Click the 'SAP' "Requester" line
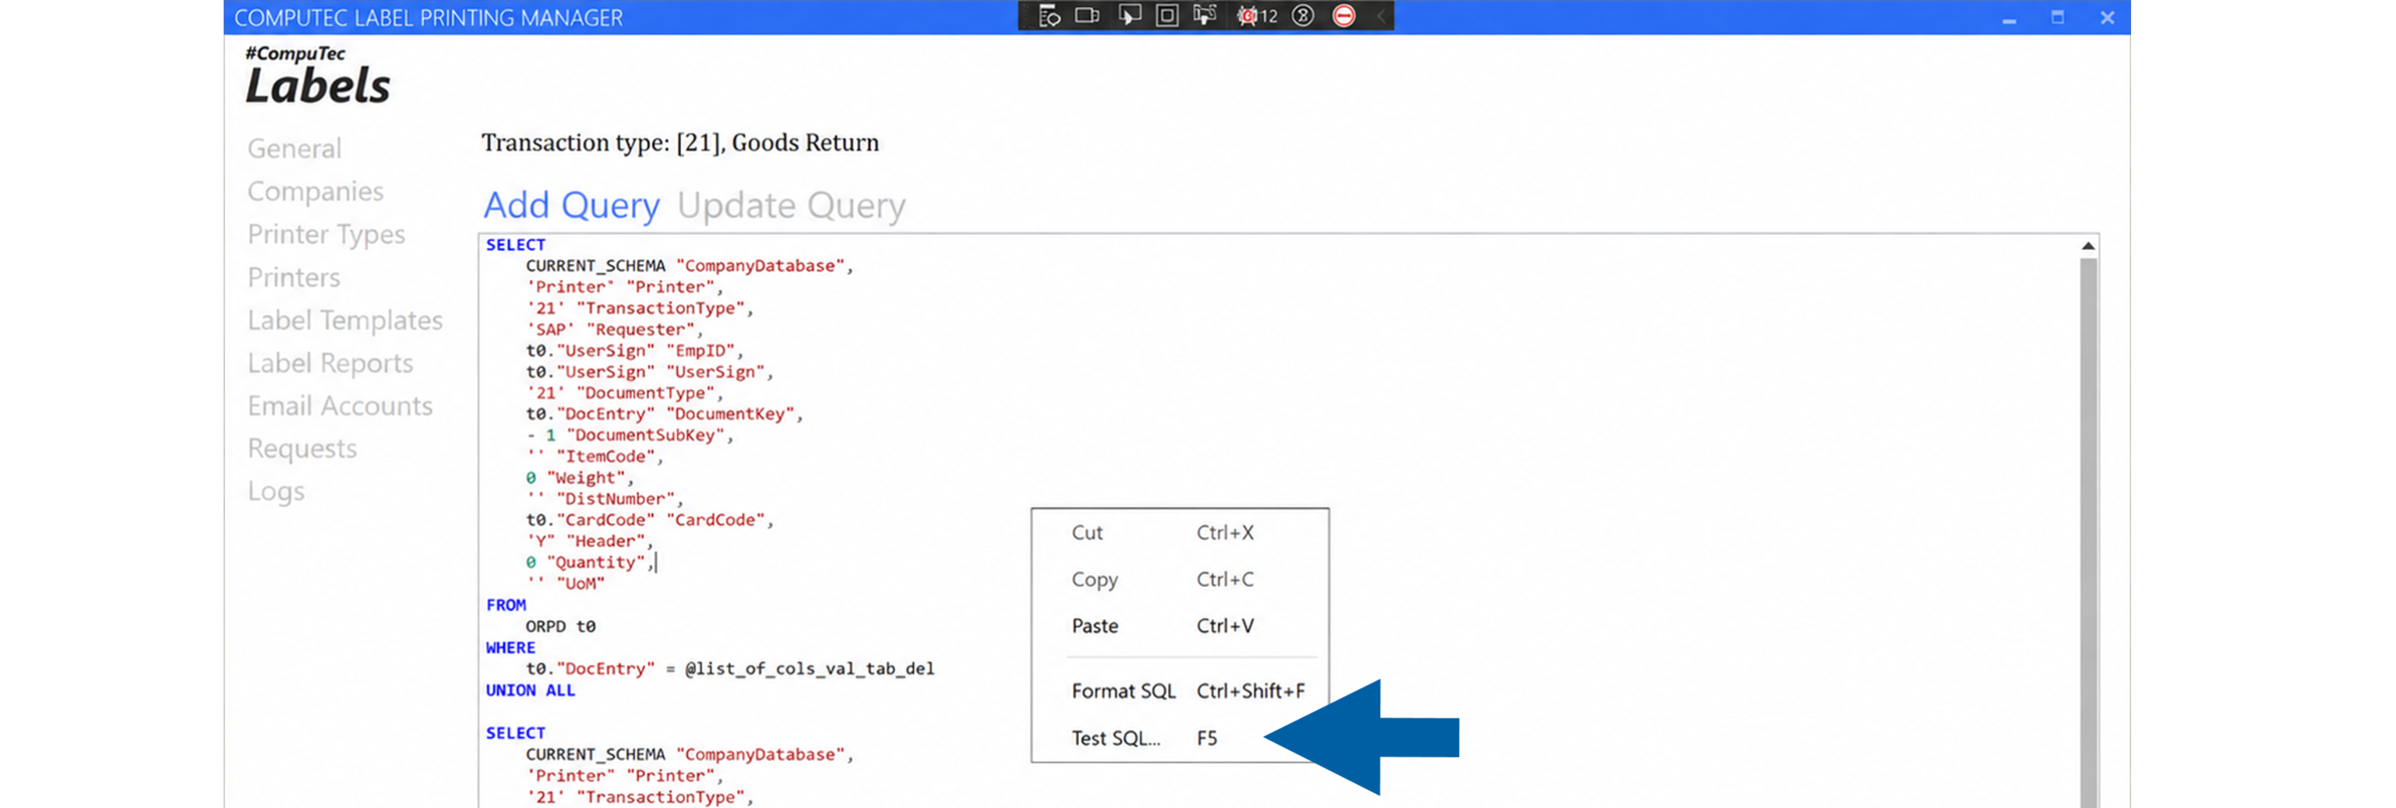 614,329
